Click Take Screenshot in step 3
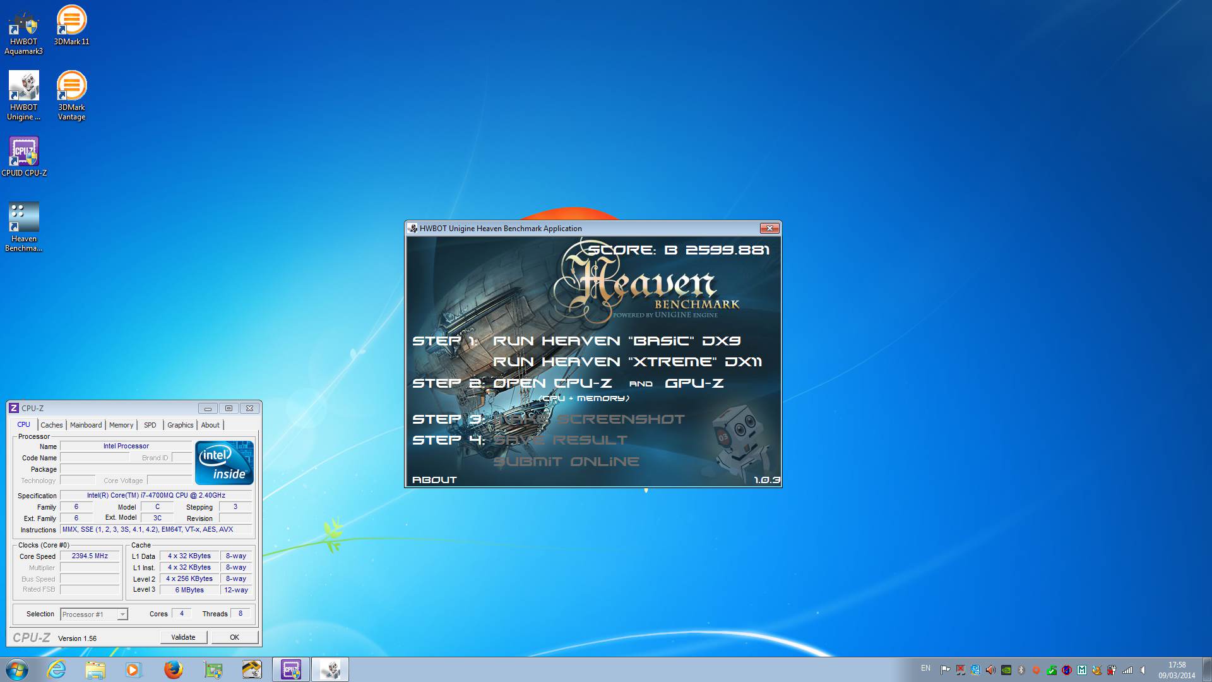The height and width of the screenshot is (682, 1212). (589, 419)
